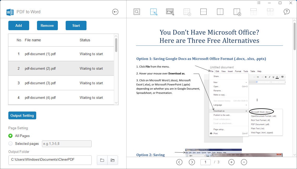Select the horizontal divider line tool
This screenshot has height=169, width=297.
tap(203, 12)
